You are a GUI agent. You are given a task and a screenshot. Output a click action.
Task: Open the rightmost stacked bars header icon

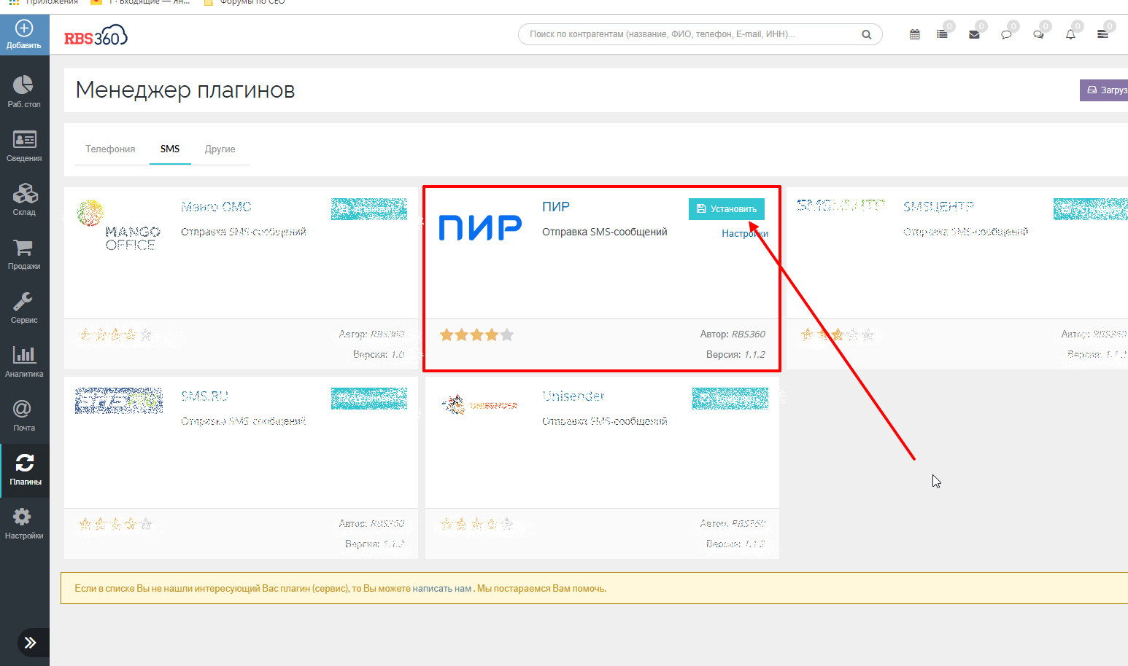click(1102, 34)
